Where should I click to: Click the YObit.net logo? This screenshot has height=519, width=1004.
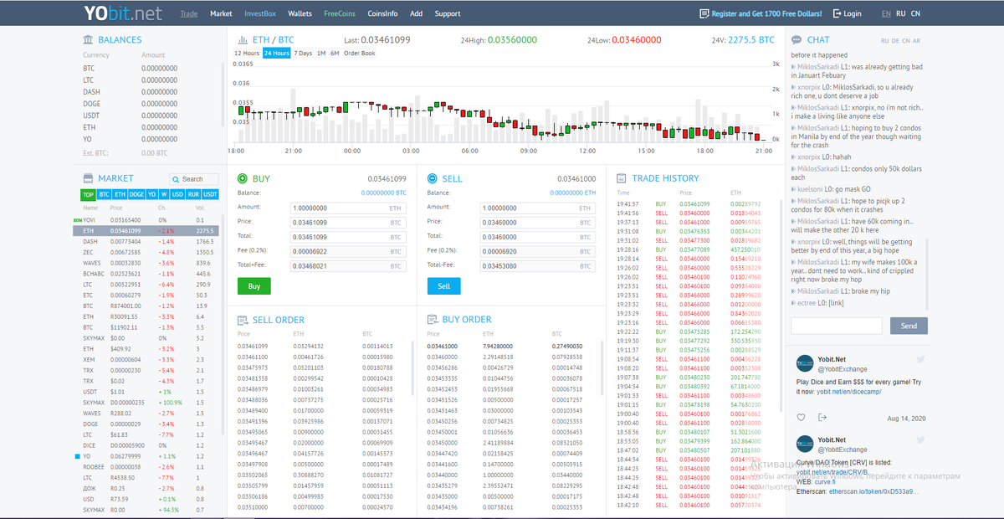pos(122,13)
